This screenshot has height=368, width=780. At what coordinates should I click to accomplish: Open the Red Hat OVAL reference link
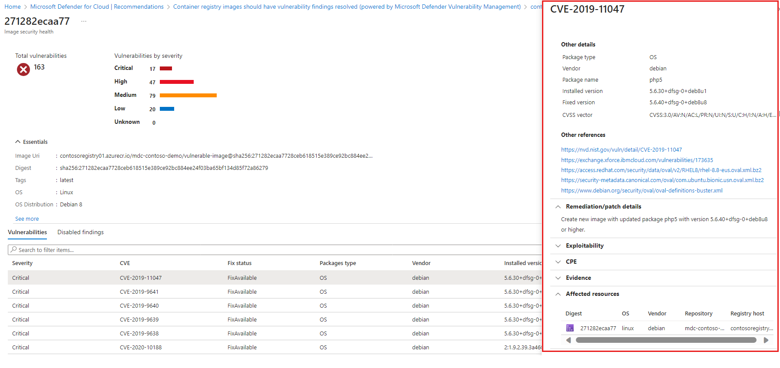tap(661, 170)
